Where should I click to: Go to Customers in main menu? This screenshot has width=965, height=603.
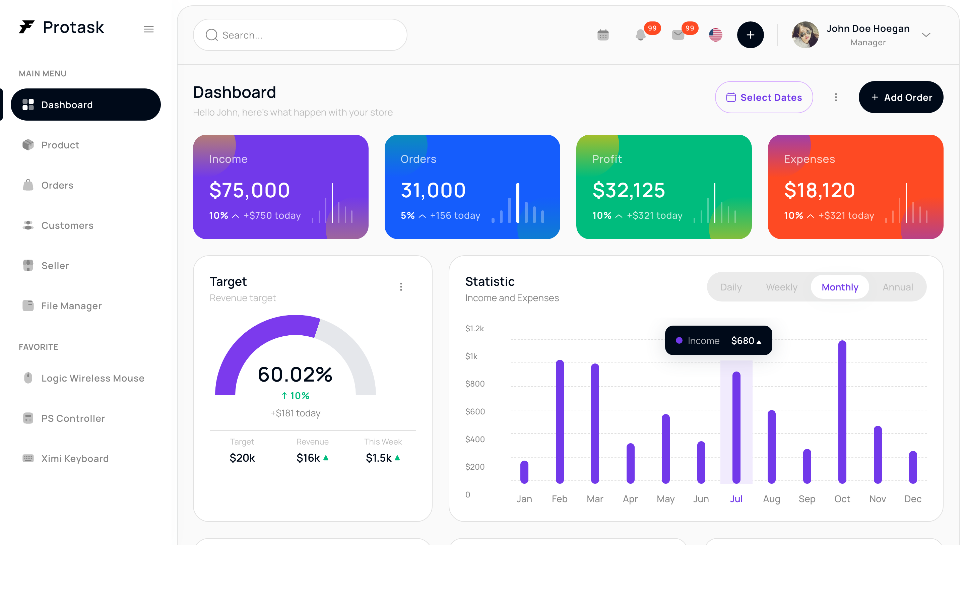67,225
